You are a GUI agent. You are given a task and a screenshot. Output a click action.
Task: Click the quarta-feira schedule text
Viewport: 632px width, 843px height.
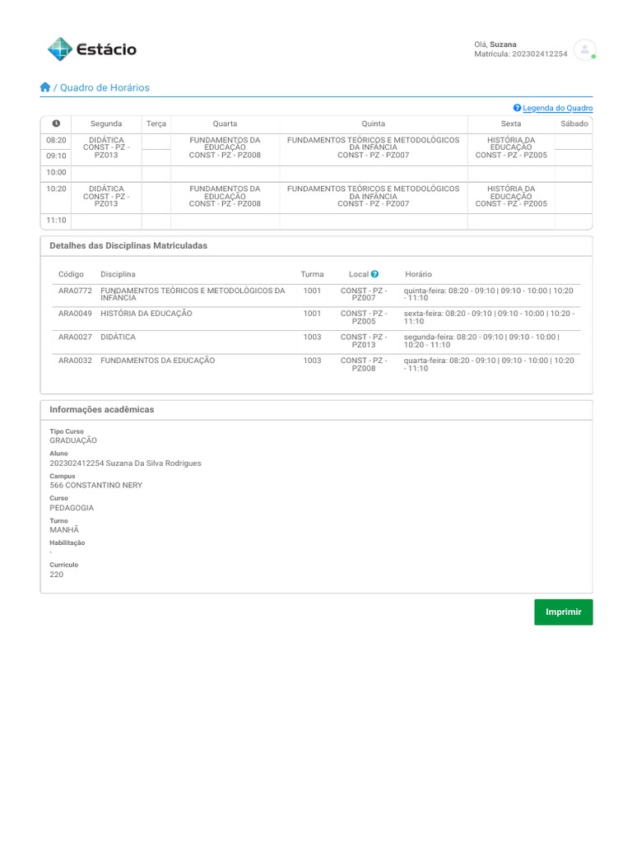[x=489, y=365]
